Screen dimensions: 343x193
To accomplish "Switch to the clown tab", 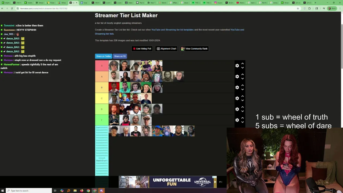I will pyautogui.click(x=185, y=3).
